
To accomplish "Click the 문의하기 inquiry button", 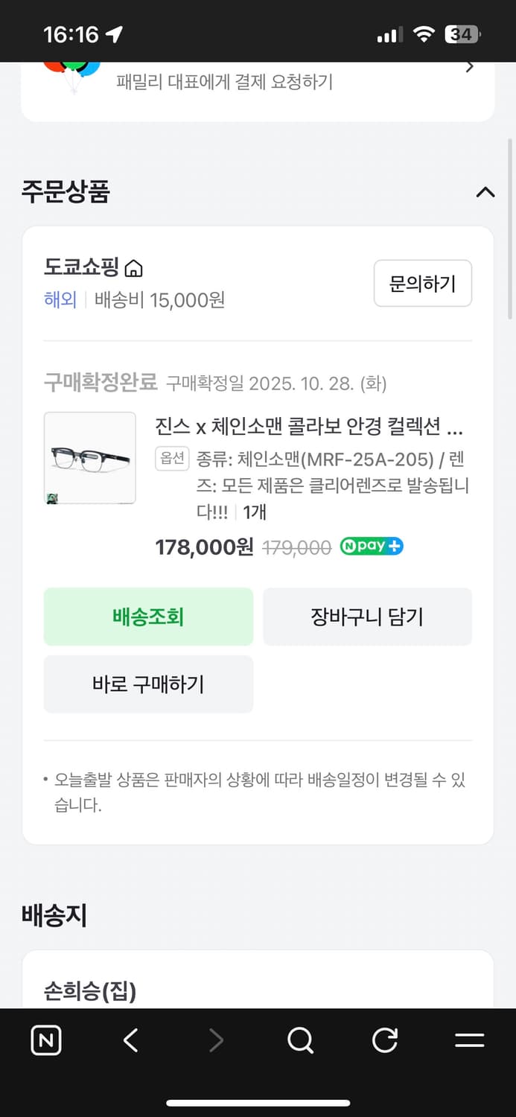I will tap(423, 283).
